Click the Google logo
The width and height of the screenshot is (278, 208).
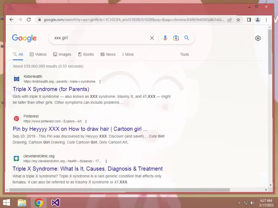tap(24, 38)
